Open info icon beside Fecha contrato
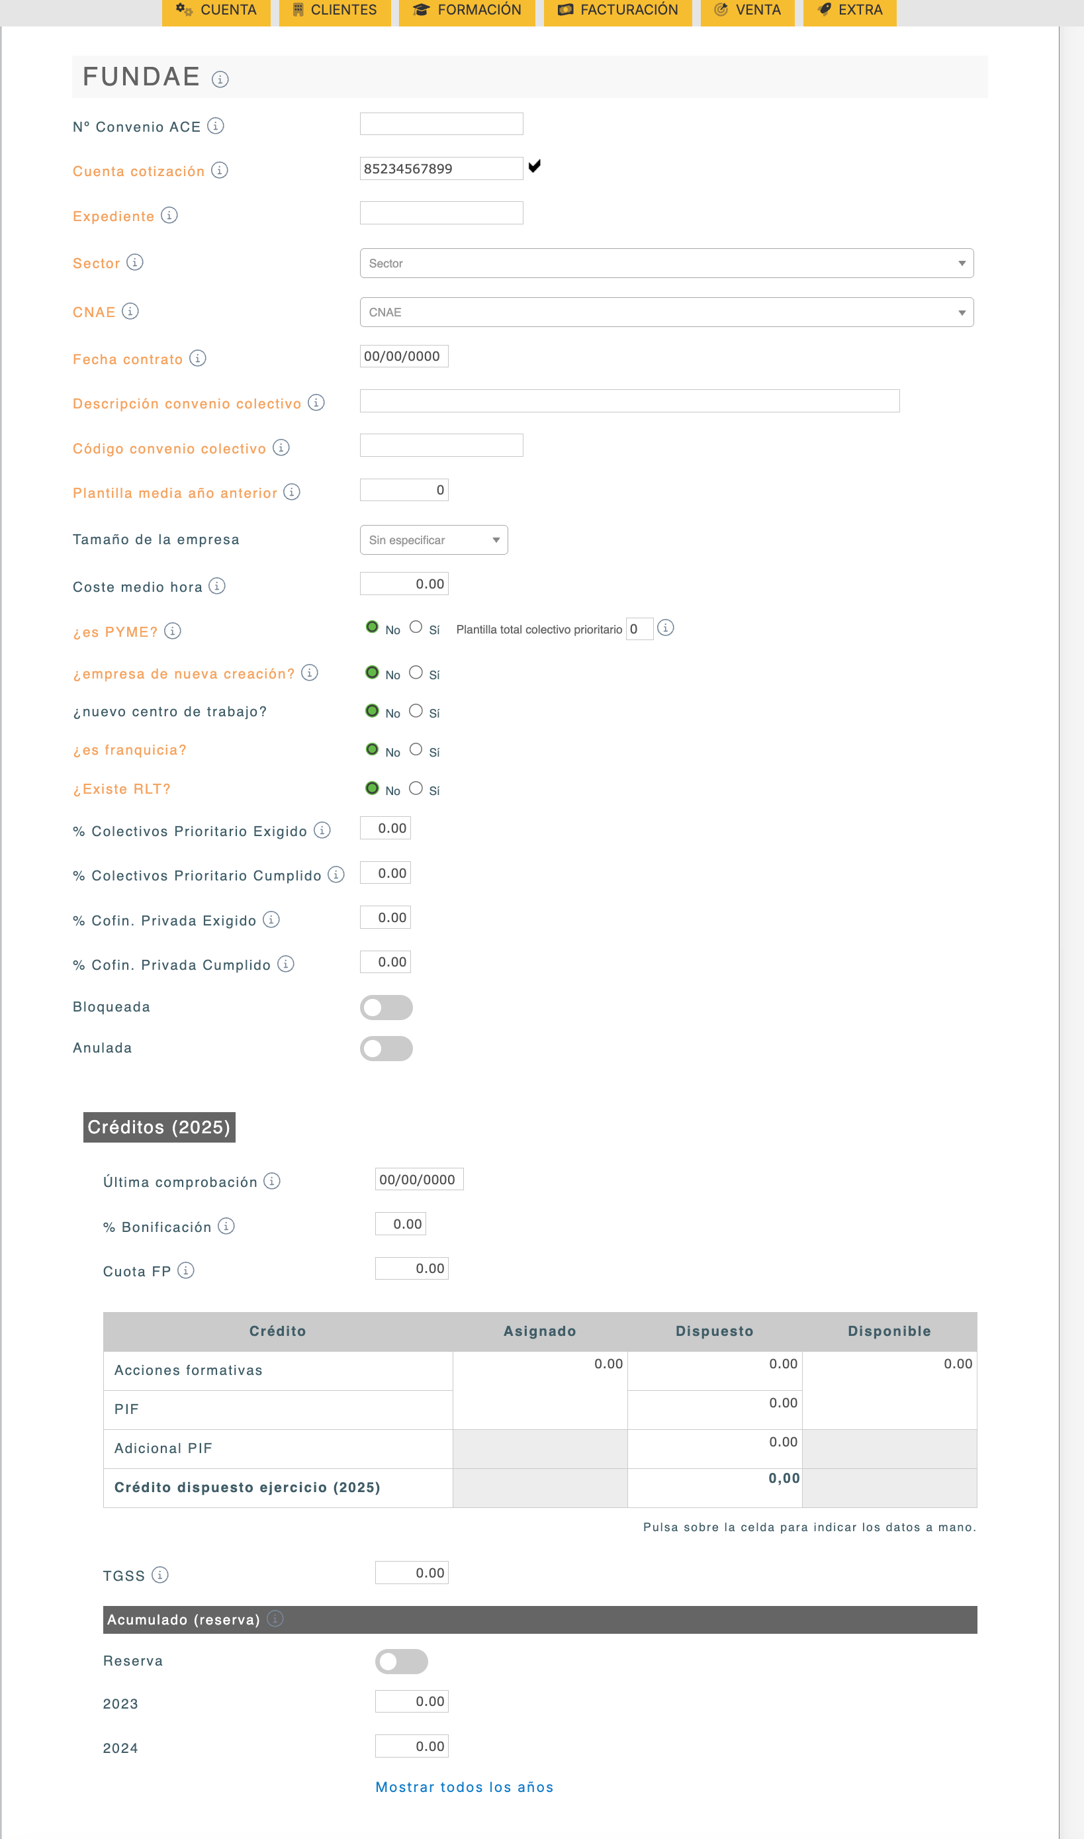1084x1839 pixels. point(198,358)
